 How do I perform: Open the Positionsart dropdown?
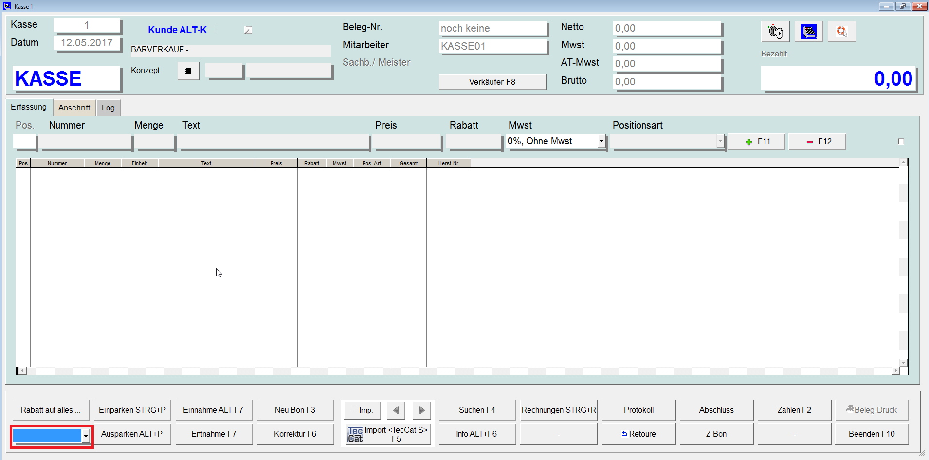click(x=720, y=141)
